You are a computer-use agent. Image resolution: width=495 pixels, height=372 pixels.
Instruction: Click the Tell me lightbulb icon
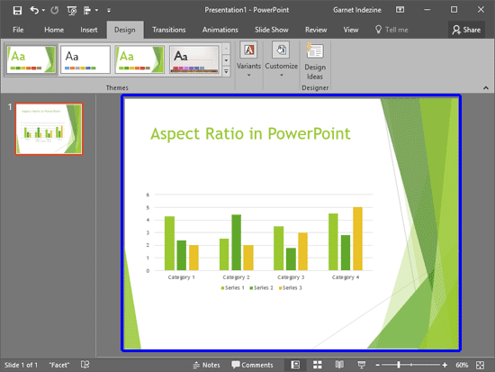(378, 30)
